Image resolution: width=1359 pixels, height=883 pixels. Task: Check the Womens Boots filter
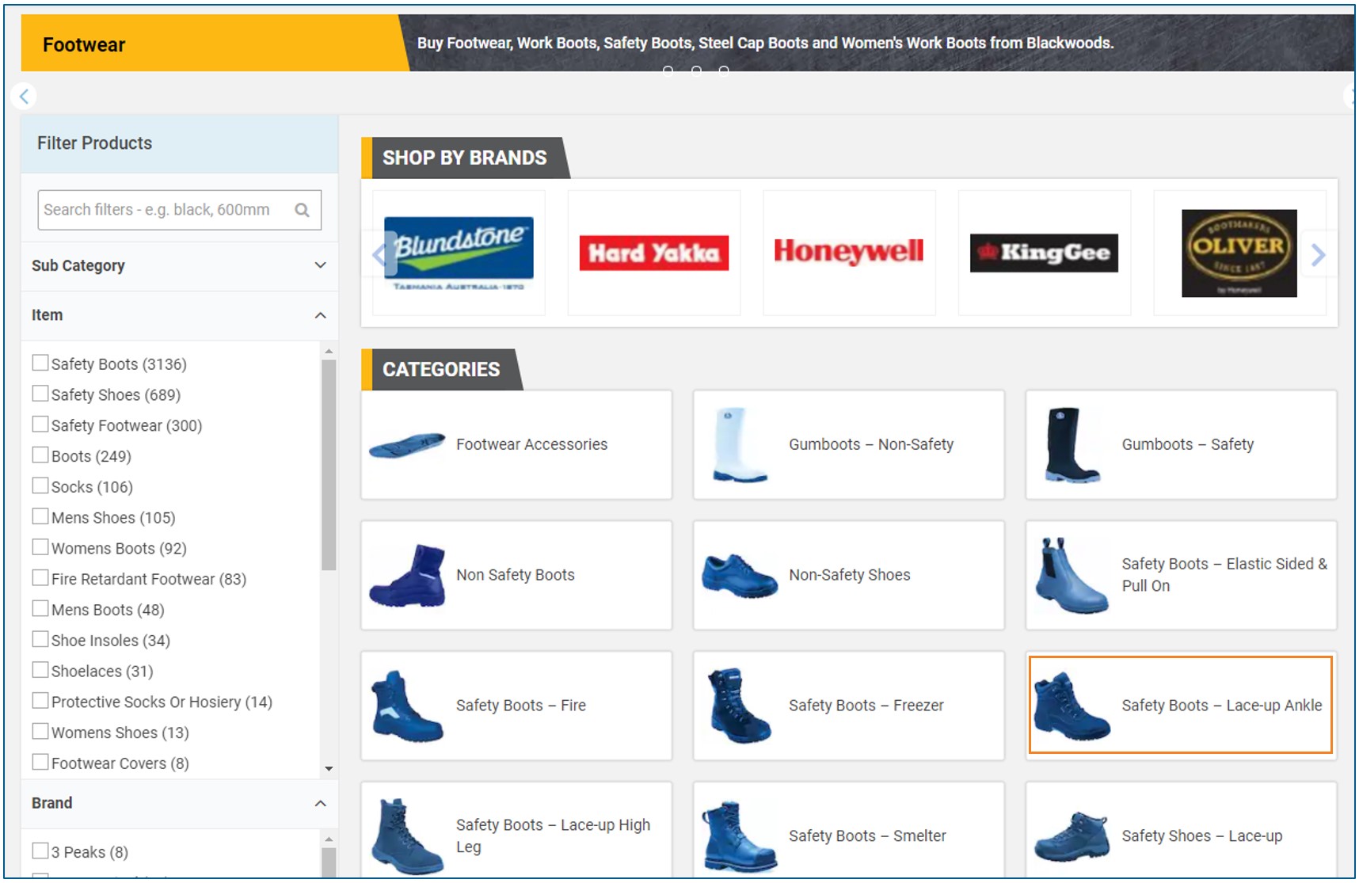(40, 546)
